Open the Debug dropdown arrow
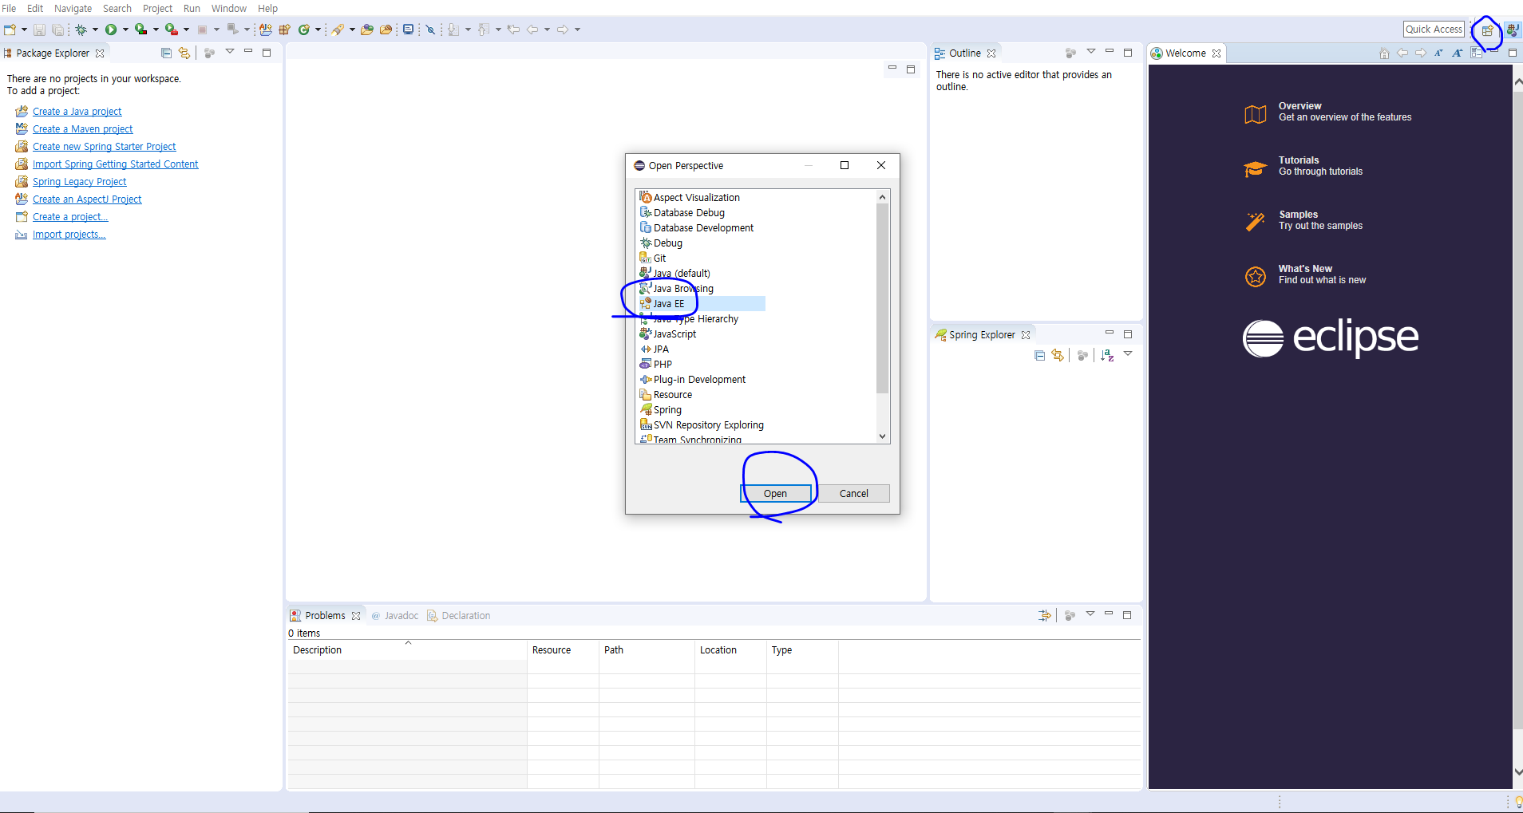This screenshot has width=1523, height=813. [x=95, y=30]
